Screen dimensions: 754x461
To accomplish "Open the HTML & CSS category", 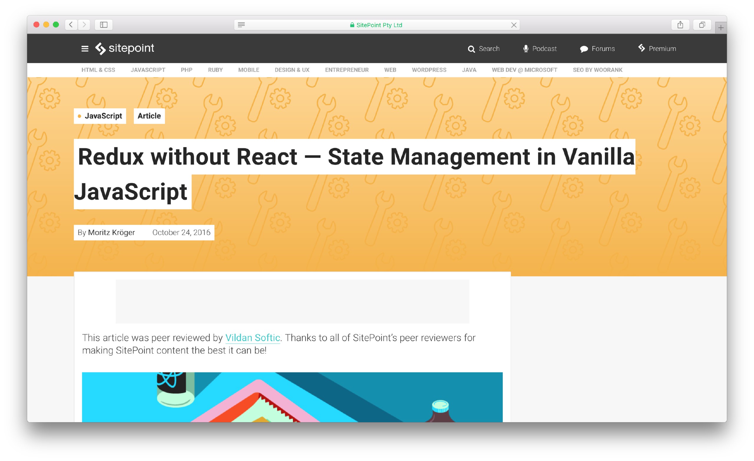I will coord(98,70).
